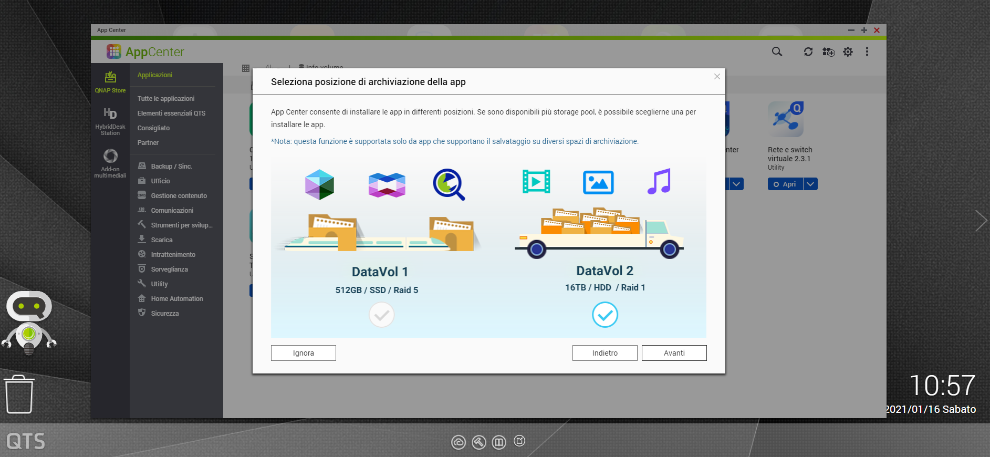990x457 pixels.
Task: Open Add-on multimediali section
Action: [x=110, y=163]
